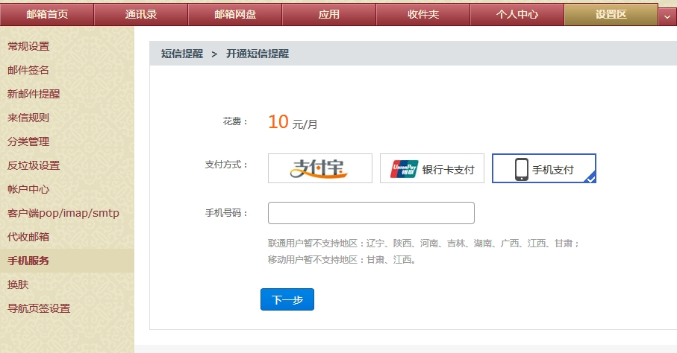This screenshot has width=677, height=353.
Task: Focus the 手机号码 input field
Action: click(371, 213)
